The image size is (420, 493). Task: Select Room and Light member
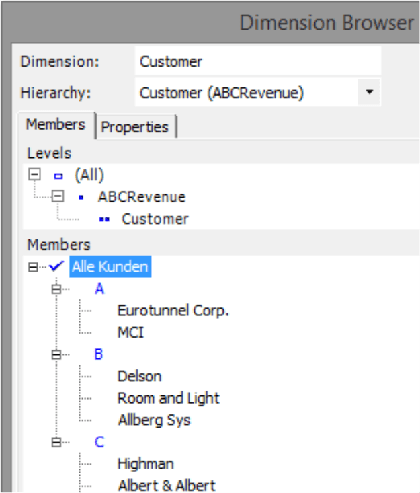pos(169,398)
